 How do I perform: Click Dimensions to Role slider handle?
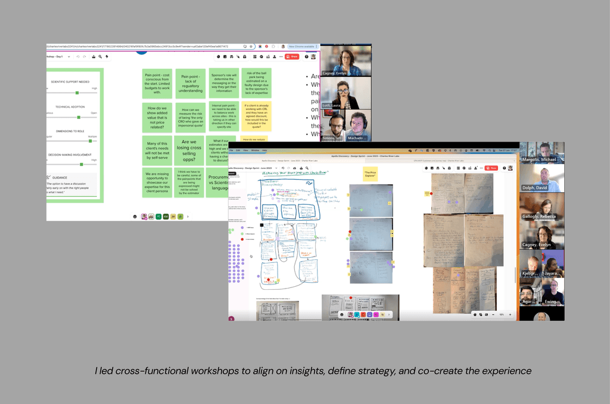tap(91, 141)
